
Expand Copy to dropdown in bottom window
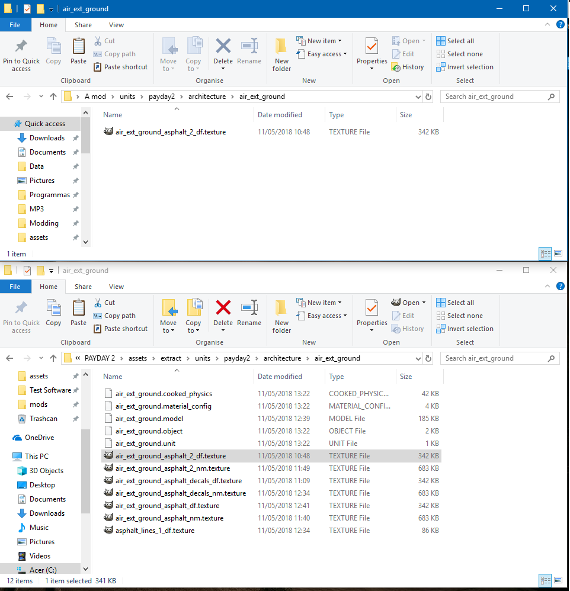pyautogui.click(x=193, y=327)
